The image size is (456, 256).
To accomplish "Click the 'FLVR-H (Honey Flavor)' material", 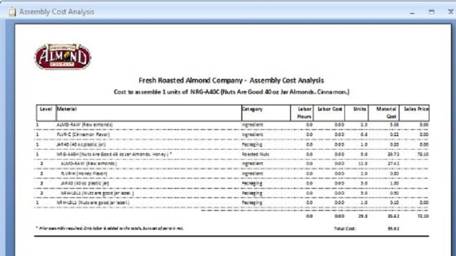I will (x=84, y=174).
